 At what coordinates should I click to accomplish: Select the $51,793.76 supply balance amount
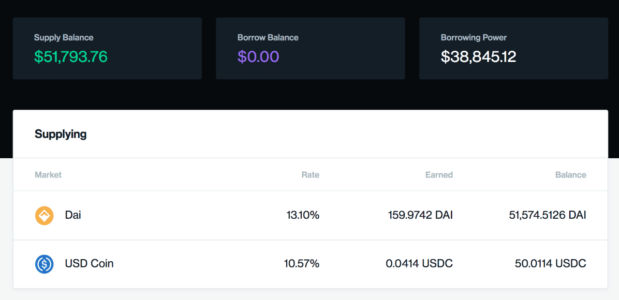point(71,57)
